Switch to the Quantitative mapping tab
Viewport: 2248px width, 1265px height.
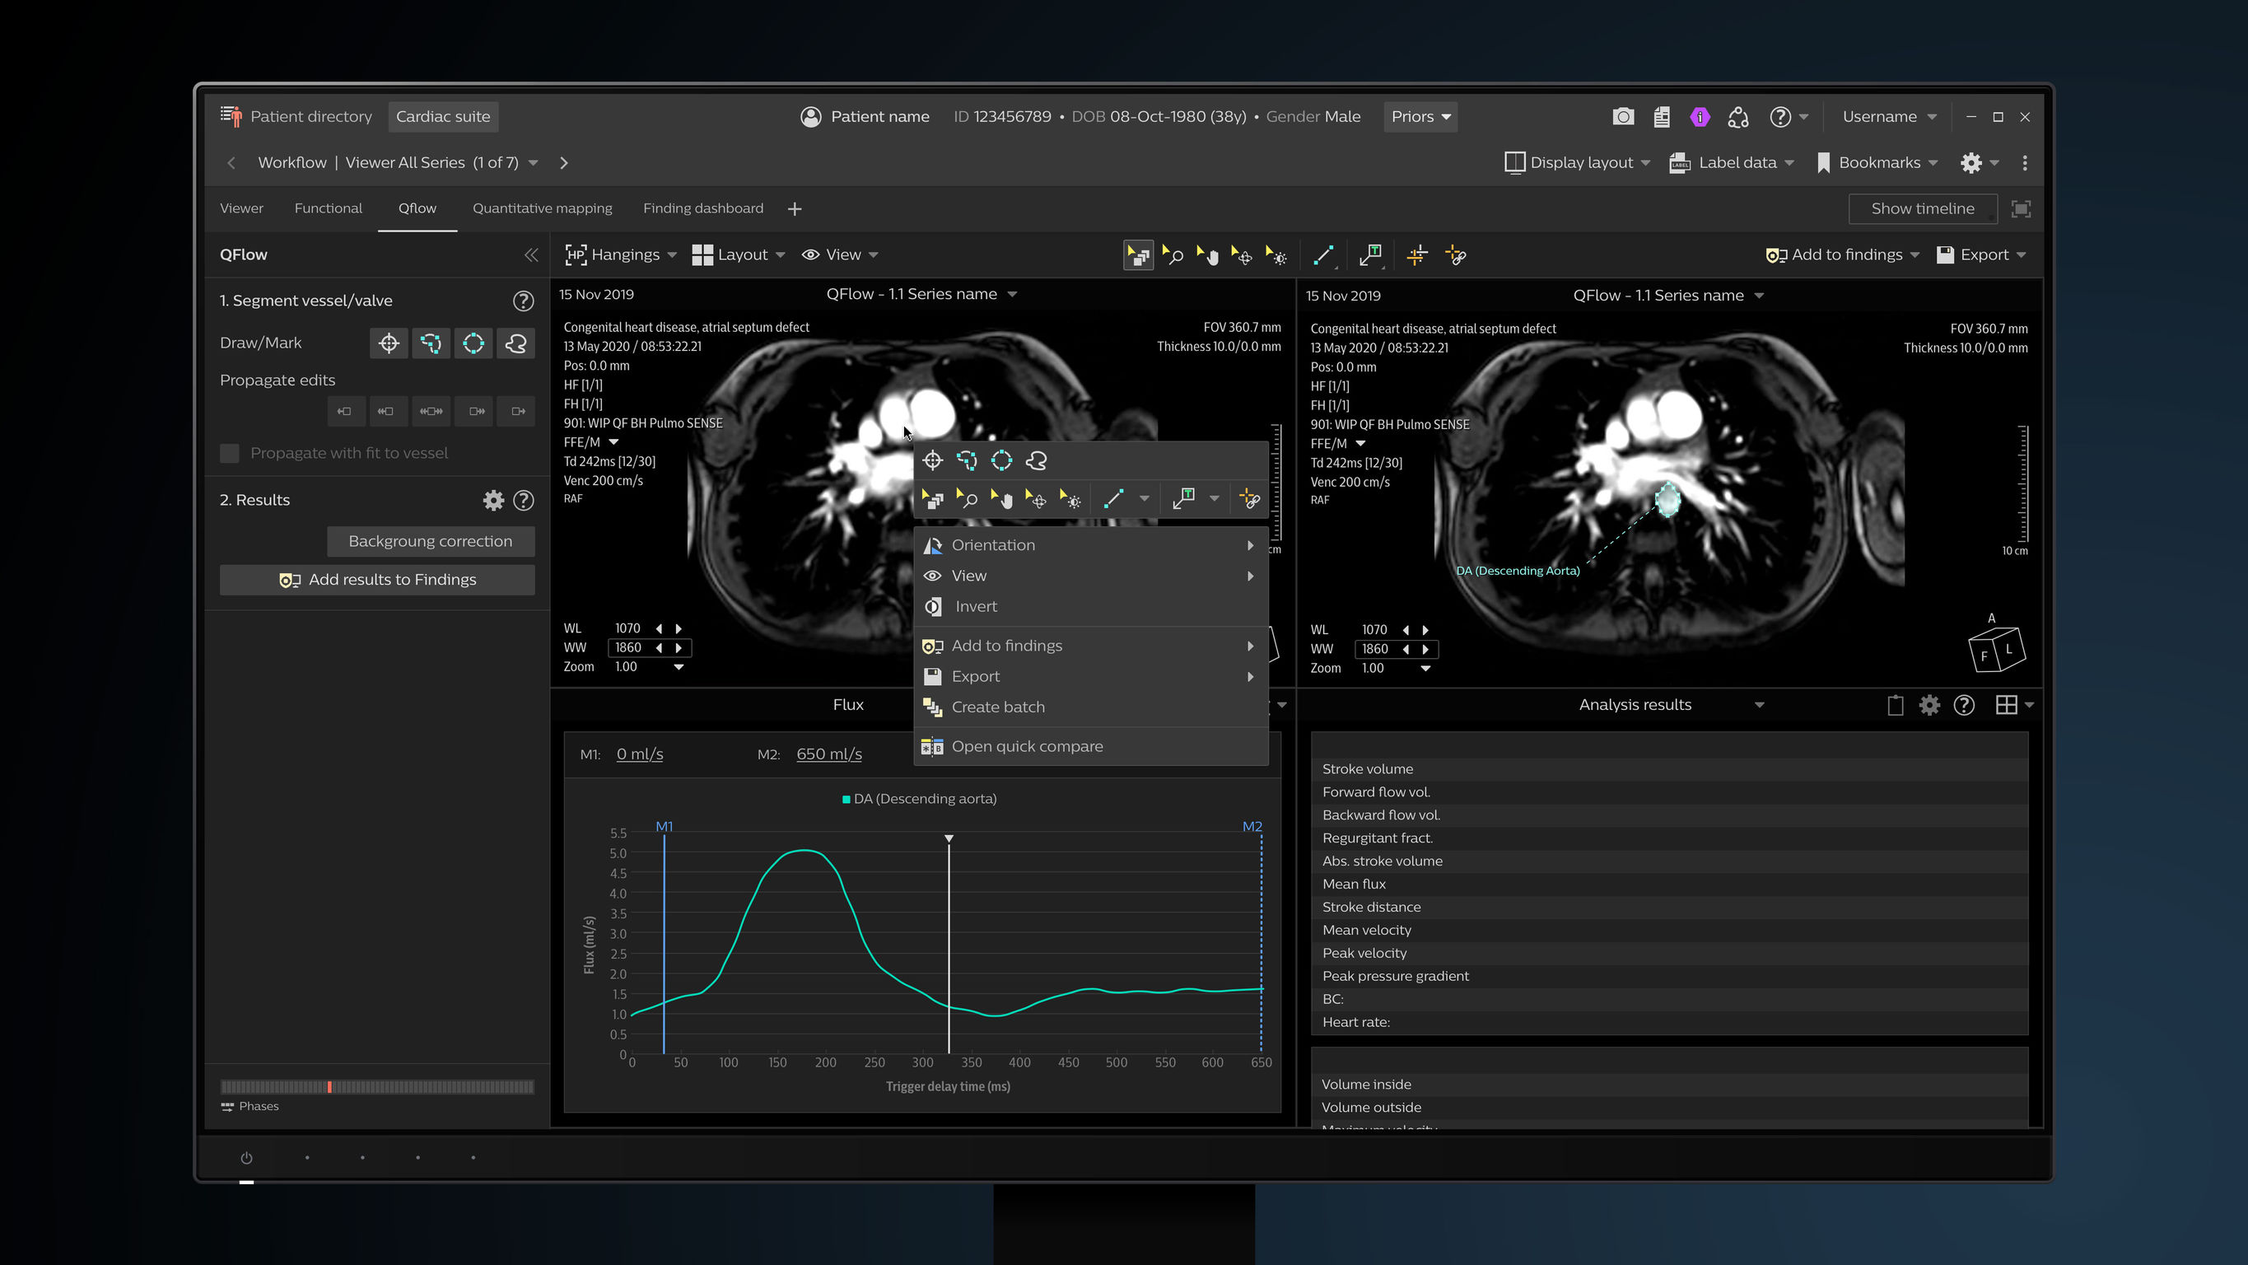(542, 208)
